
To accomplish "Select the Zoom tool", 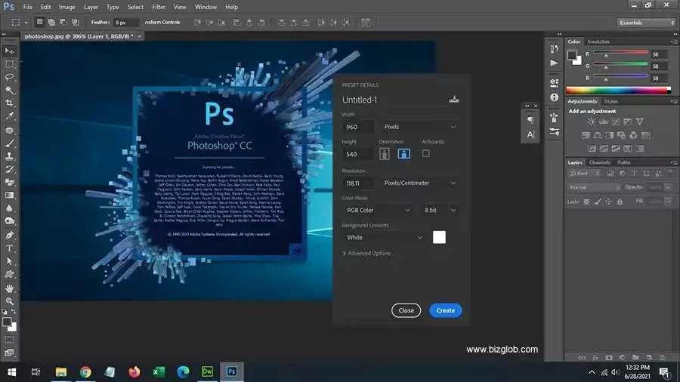I will [x=9, y=301].
